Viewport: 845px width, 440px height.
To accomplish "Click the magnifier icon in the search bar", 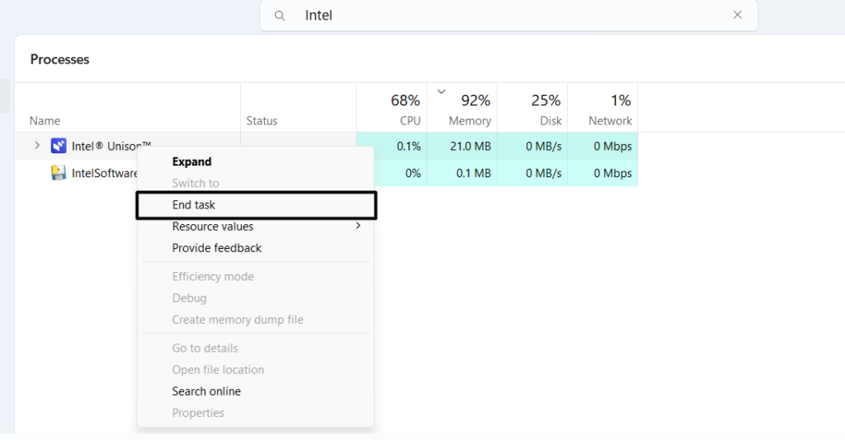I will click(x=281, y=16).
